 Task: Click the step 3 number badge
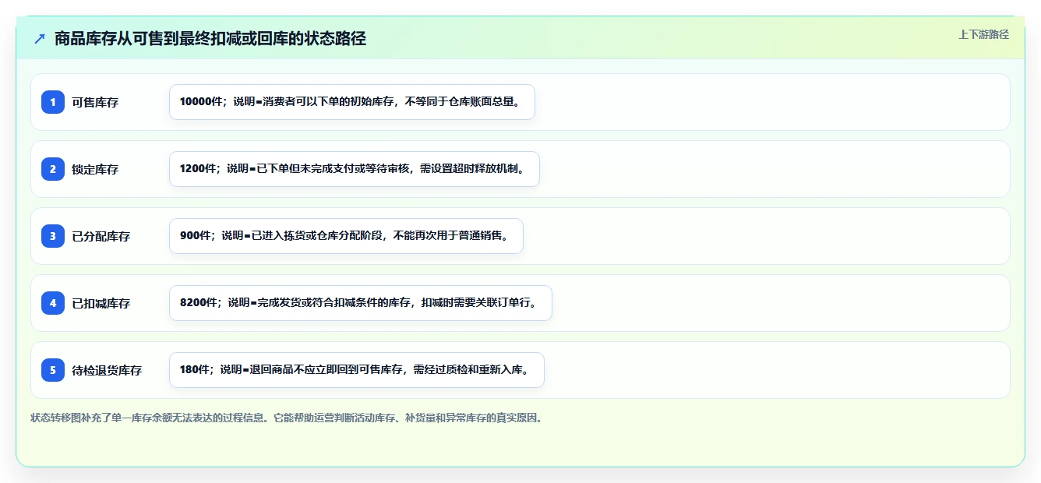coord(53,236)
